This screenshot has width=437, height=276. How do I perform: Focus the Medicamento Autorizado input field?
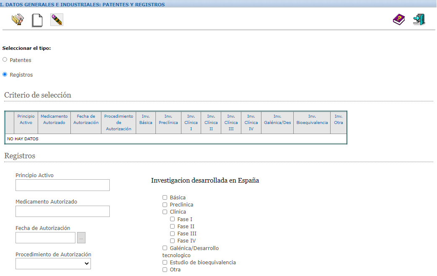coord(62,211)
